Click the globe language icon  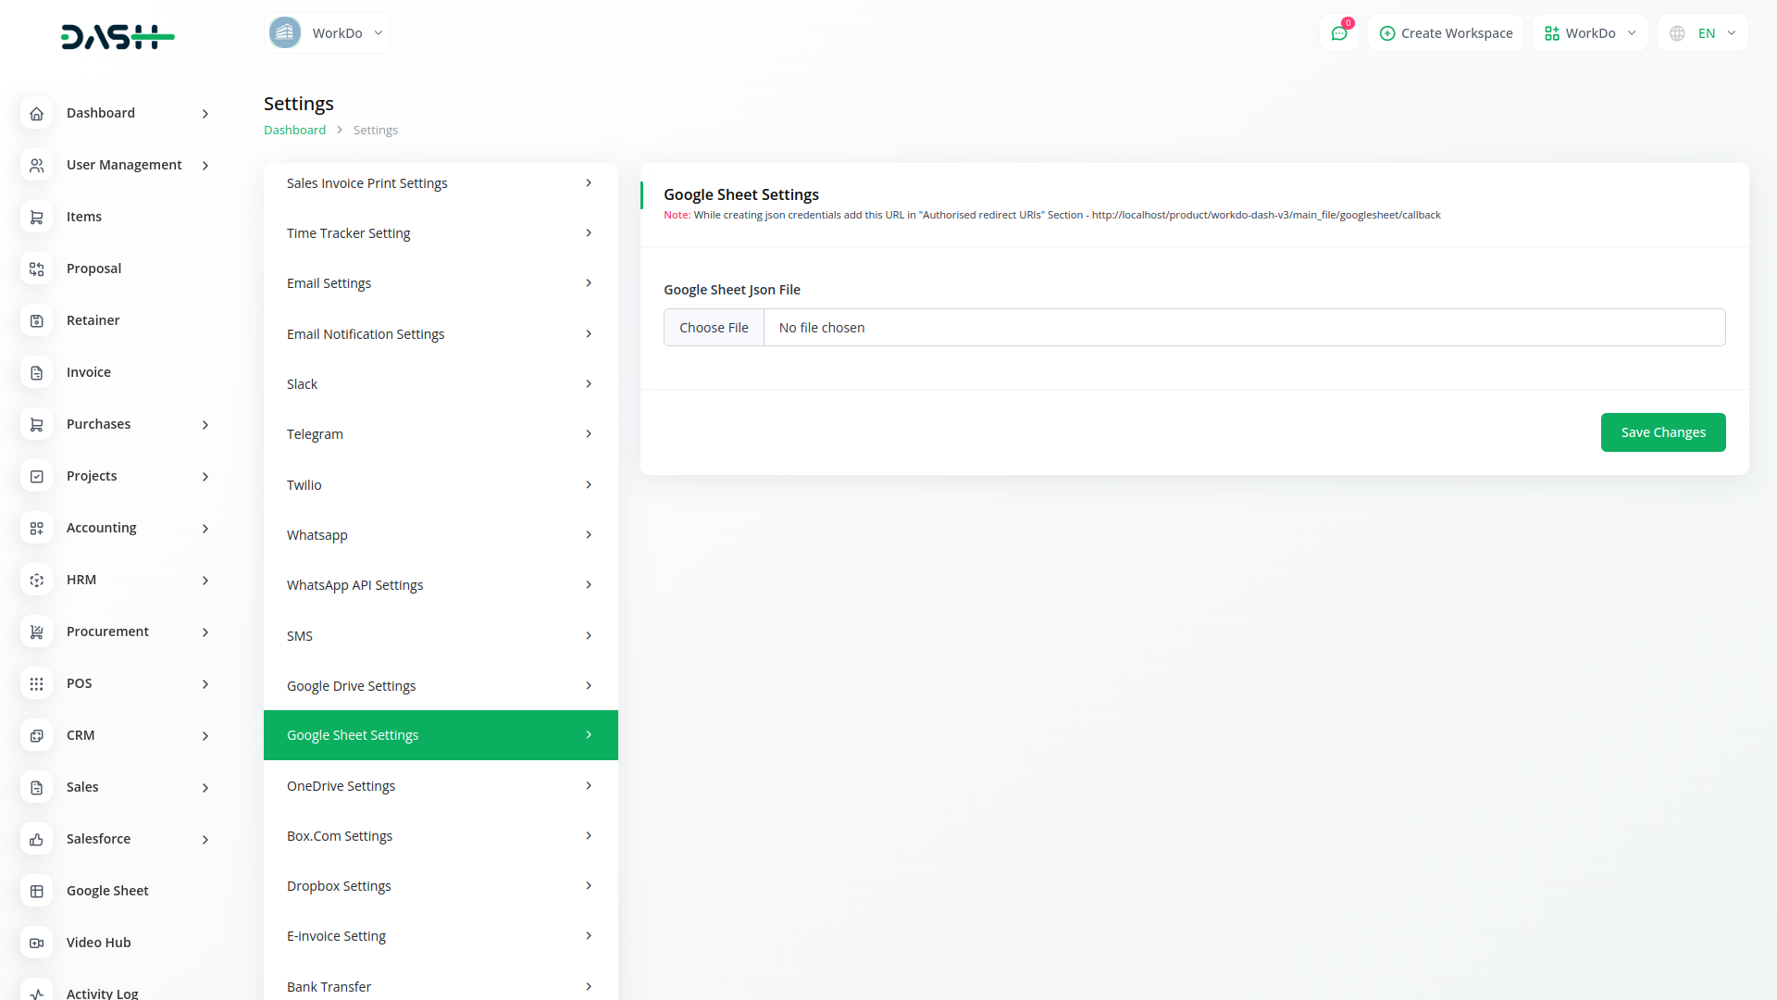point(1677,33)
